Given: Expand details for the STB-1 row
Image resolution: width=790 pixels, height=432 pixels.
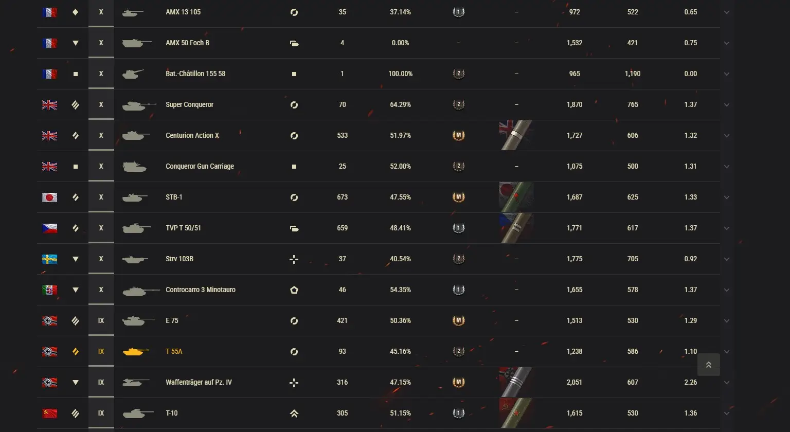Looking at the screenshot, I should (727, 197).
